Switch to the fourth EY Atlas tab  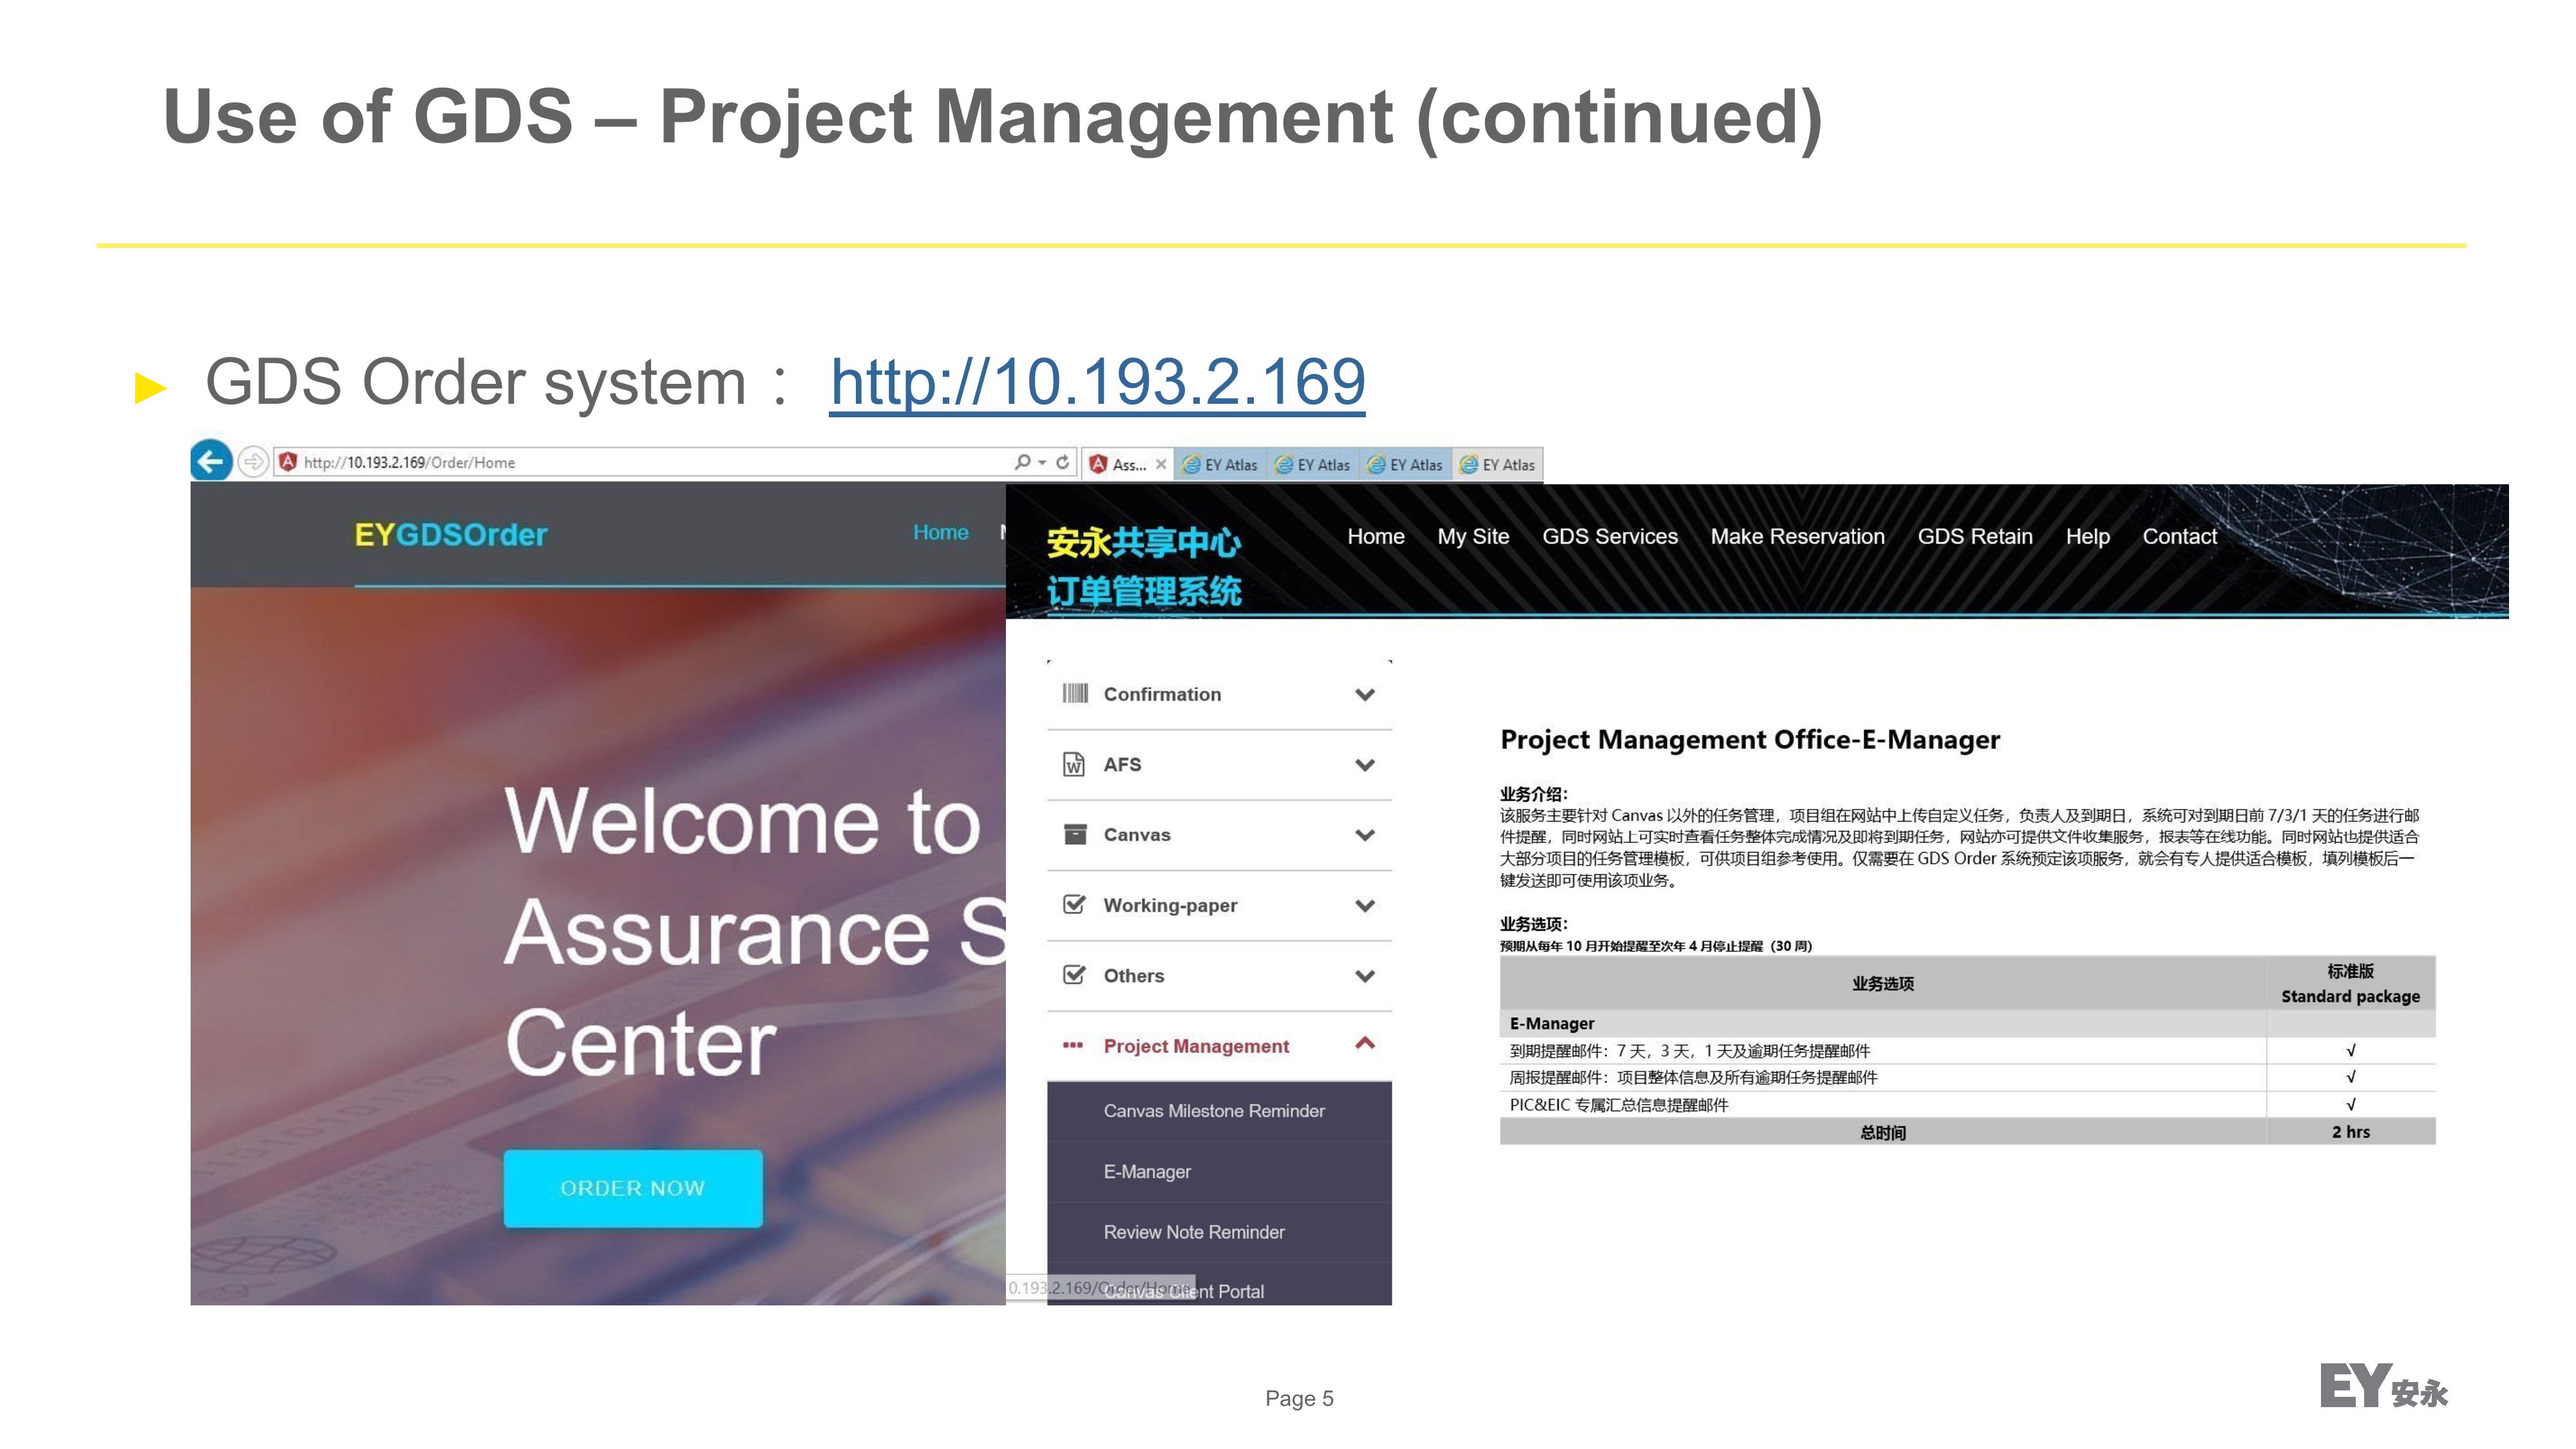pos(1498,465)
